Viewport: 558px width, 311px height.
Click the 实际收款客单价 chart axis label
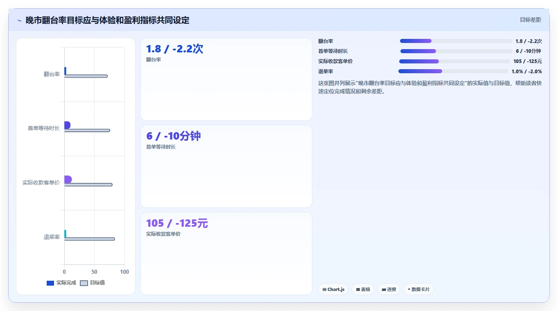41,183
